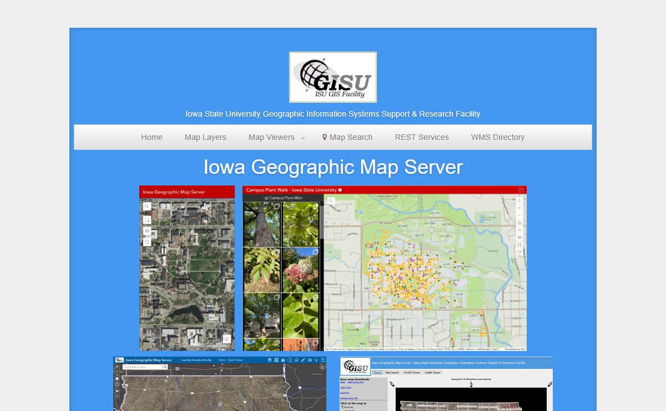Image resolution: width=666 pixels, height=411 pixels.
Task: Click the info icon on the aerial map
Action: 226,339
